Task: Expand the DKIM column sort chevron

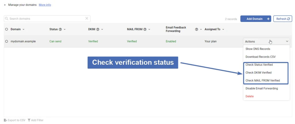Action: coord(102,29)
